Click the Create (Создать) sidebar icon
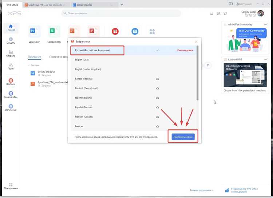This screenshot has width=273, height=198. click(x=11, y=40)
